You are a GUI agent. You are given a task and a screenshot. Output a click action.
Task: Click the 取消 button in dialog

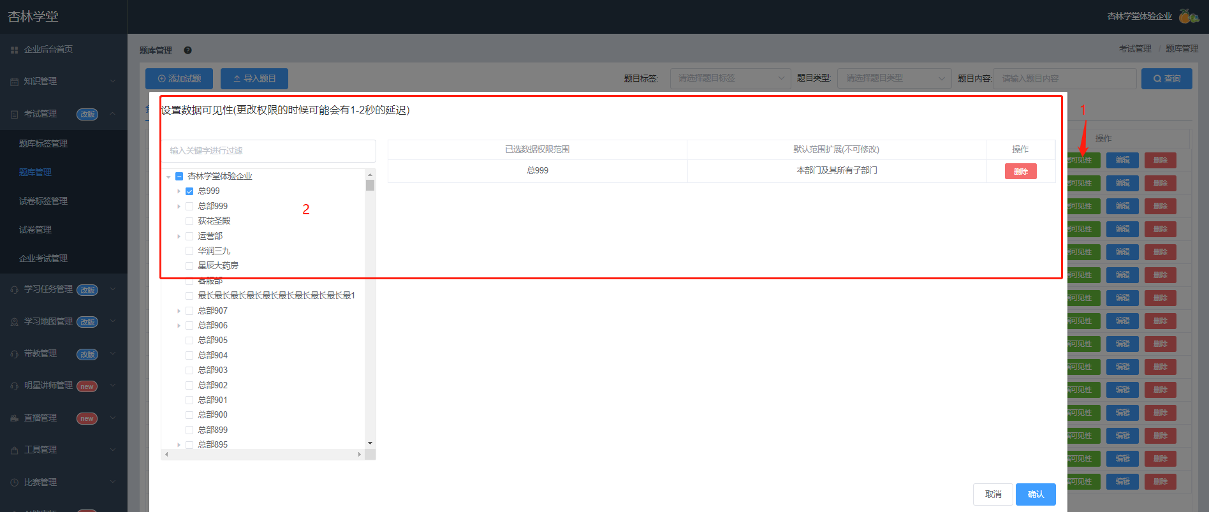[x=993, y=494]
